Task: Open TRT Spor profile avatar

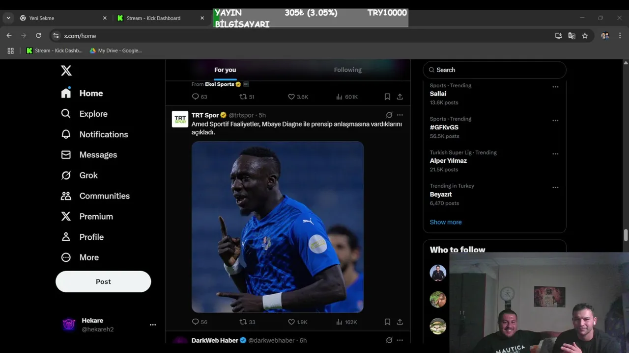Action: 180,119
